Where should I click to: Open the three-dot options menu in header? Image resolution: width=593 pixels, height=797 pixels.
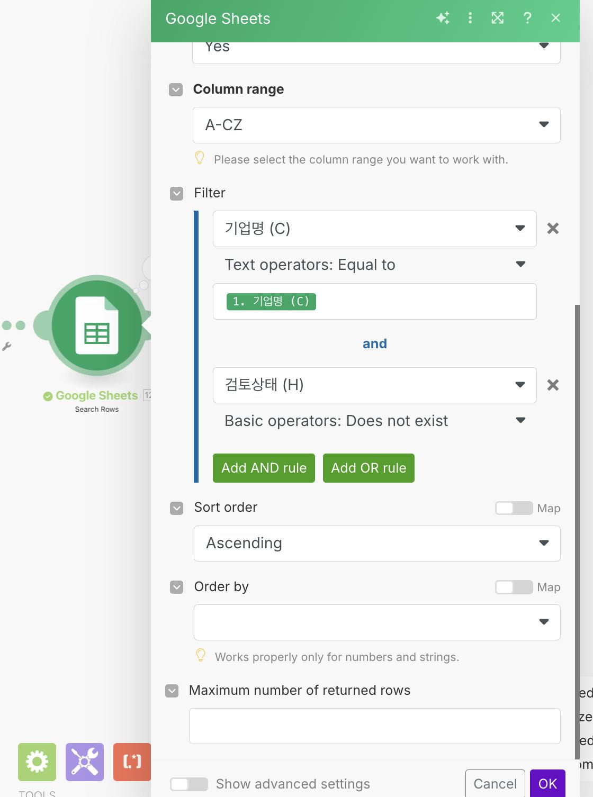[x=470, y=18]
